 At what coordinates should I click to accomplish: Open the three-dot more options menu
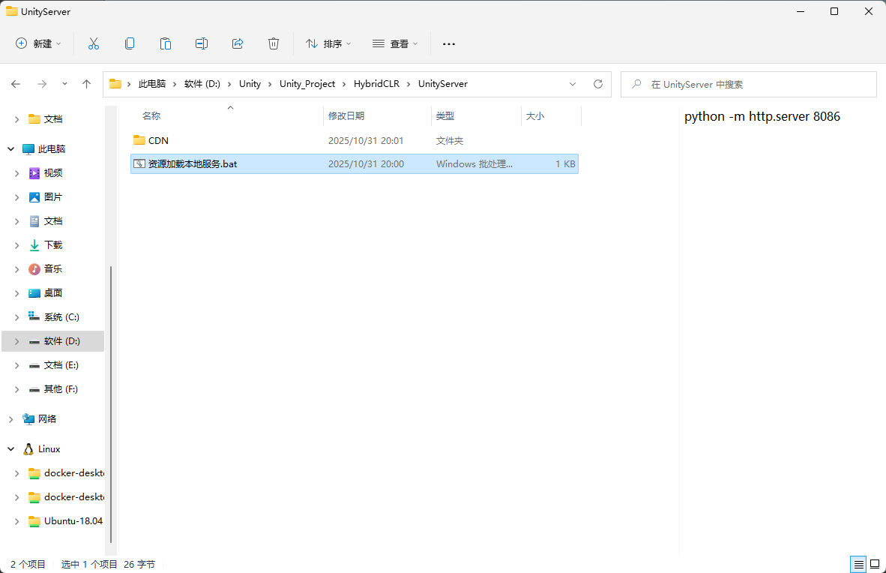[x=449, y=43]
